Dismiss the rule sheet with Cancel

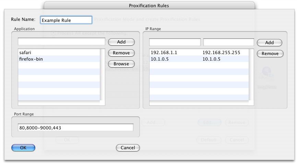tap(128, 148)
